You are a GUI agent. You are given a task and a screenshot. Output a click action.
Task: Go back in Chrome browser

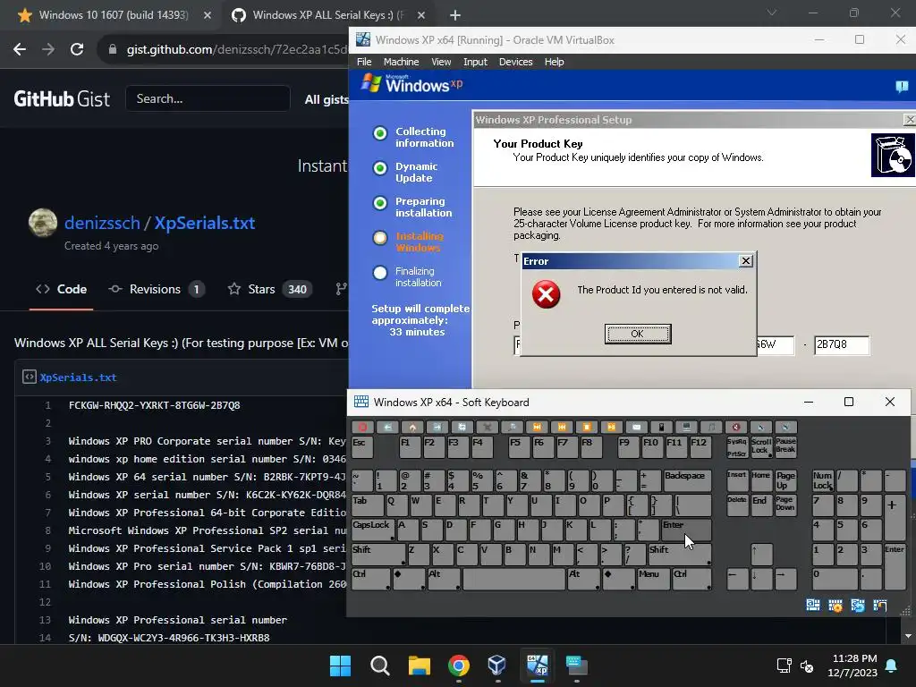coord(20,49)
